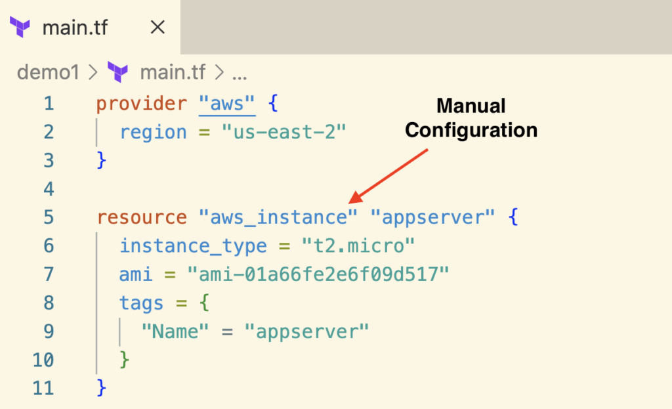
Task: Click the closing brace on line 3
Action: (101, 161)
